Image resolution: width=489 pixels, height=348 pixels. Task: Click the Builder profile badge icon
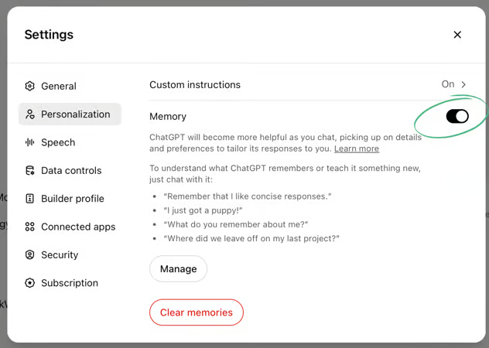pos(29,199)
